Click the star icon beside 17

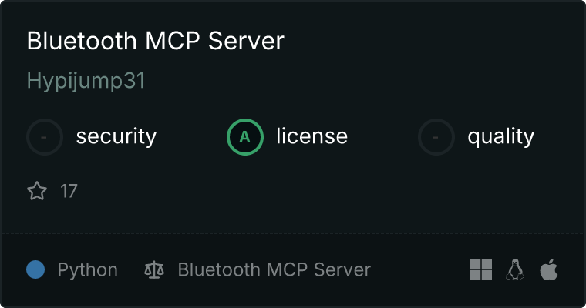[x=37, y=191]
